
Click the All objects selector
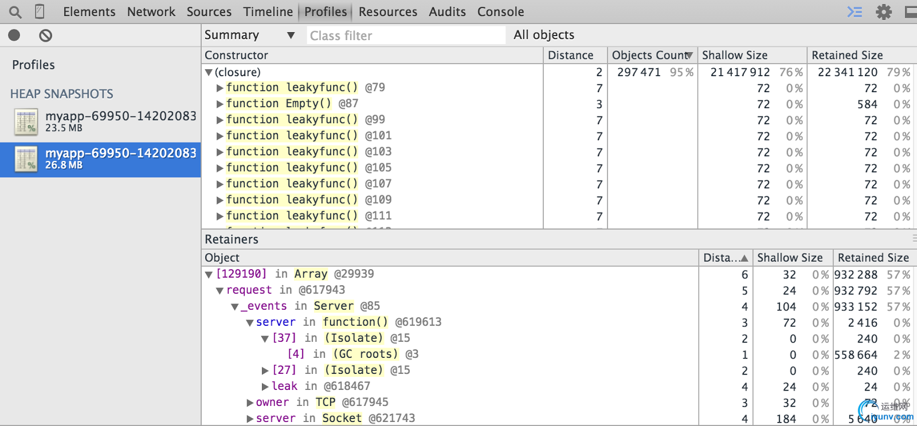[x=544, y=35]
